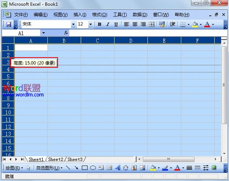Insert diagram or organization chart
The width and height of the screenshot is (229, 181).
(x=126, y=168)
